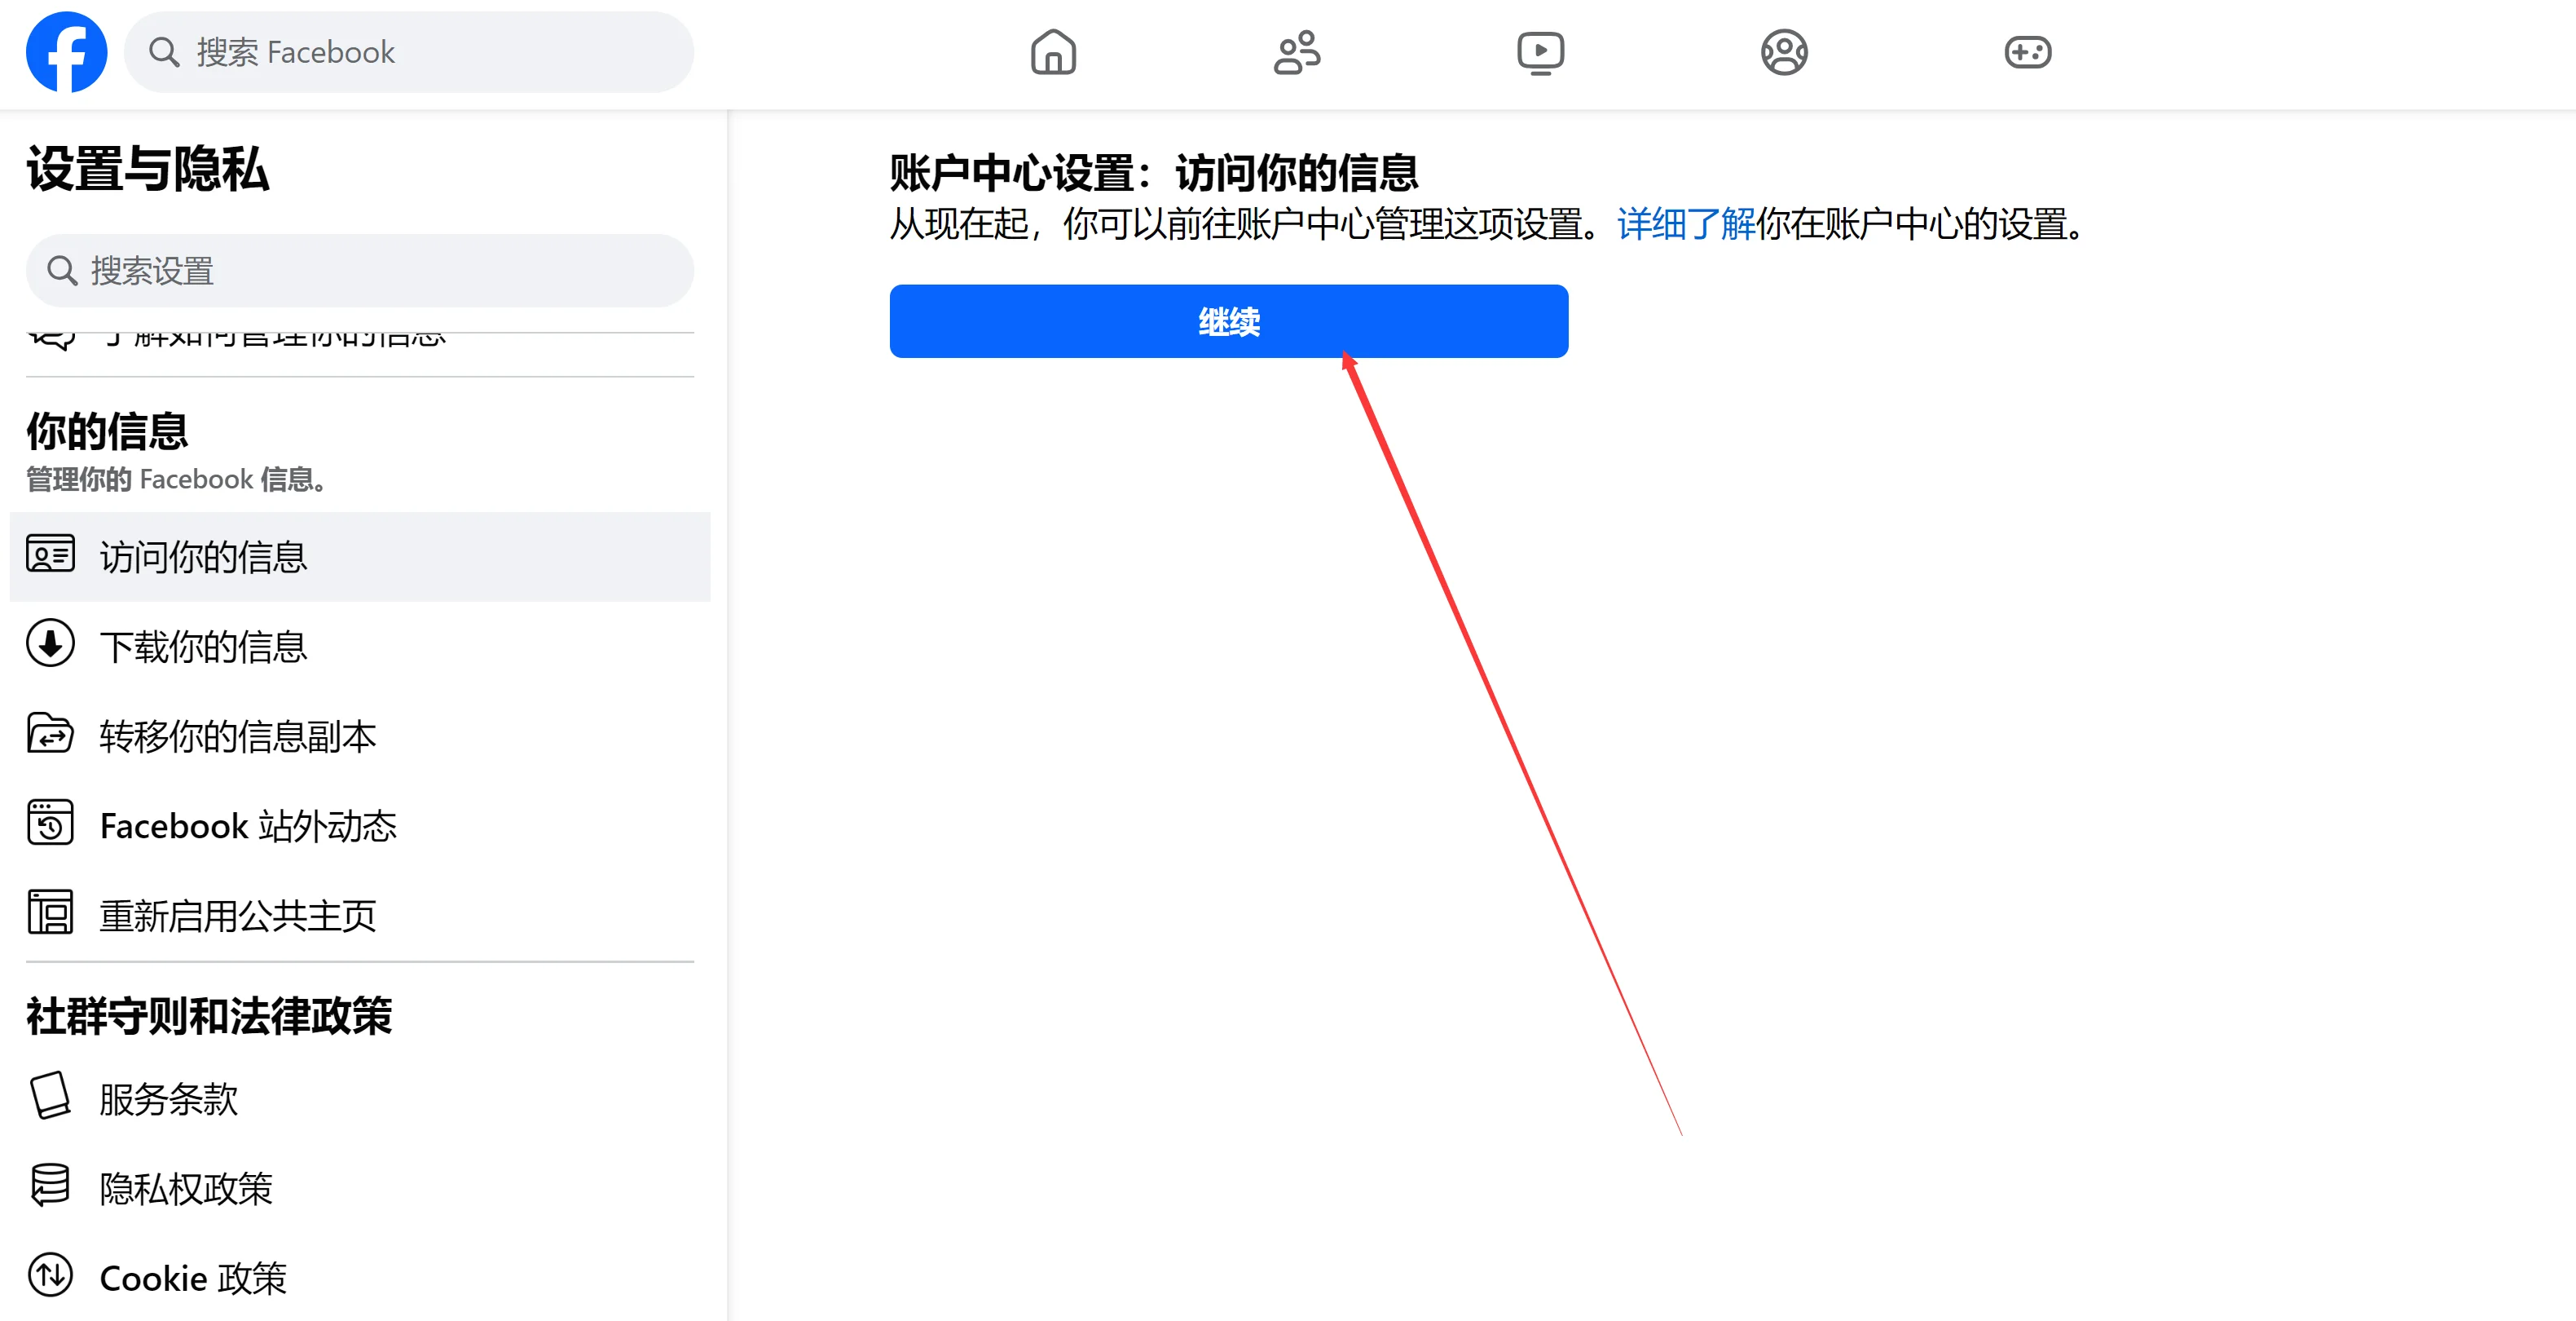Viewport: 2576px width, 1321px height.
Task: Follow the 详细了解 link
Action: 1686,224
